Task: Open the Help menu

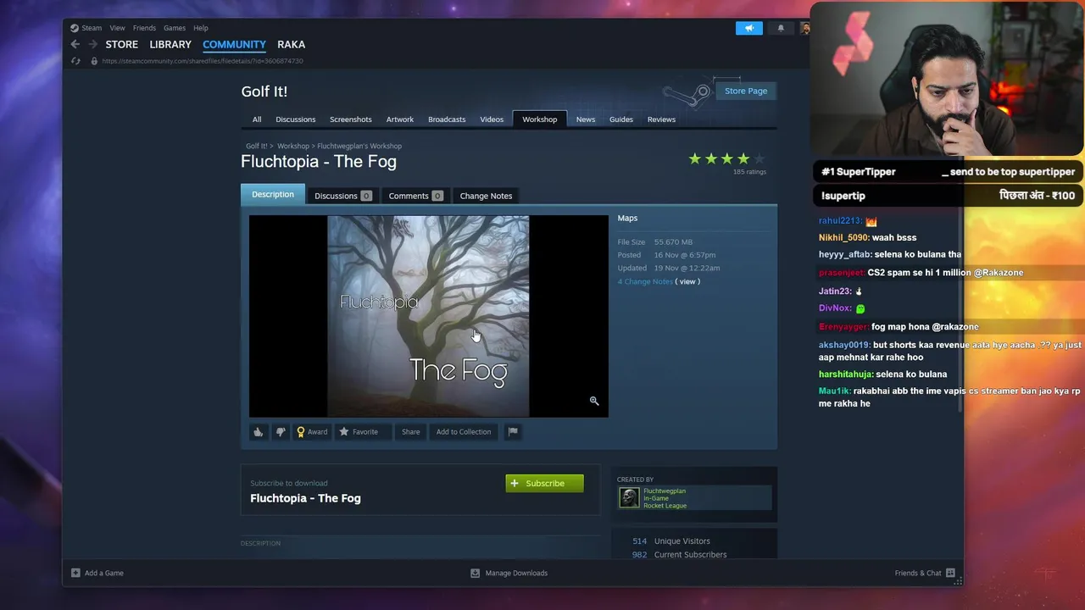Action: coord(201,28)
